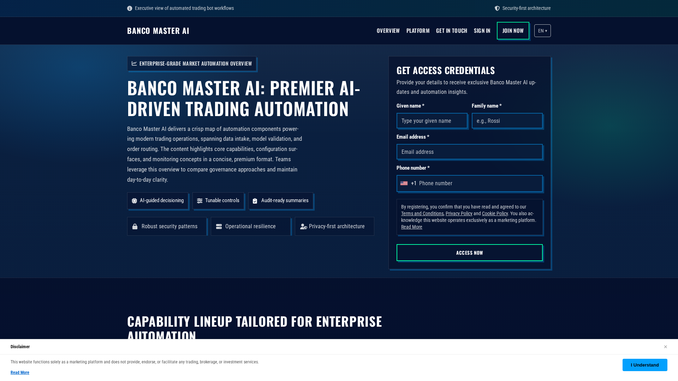Click the Security-first architecture top bar text

click(527, 8)
